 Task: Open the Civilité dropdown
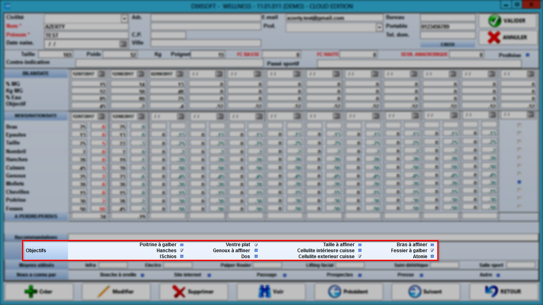point(124,19)
